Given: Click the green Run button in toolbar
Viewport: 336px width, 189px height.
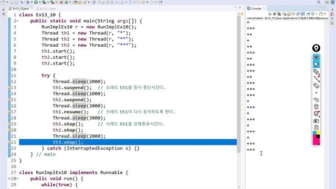Looking at the screenshot, I should coord(36,2).
